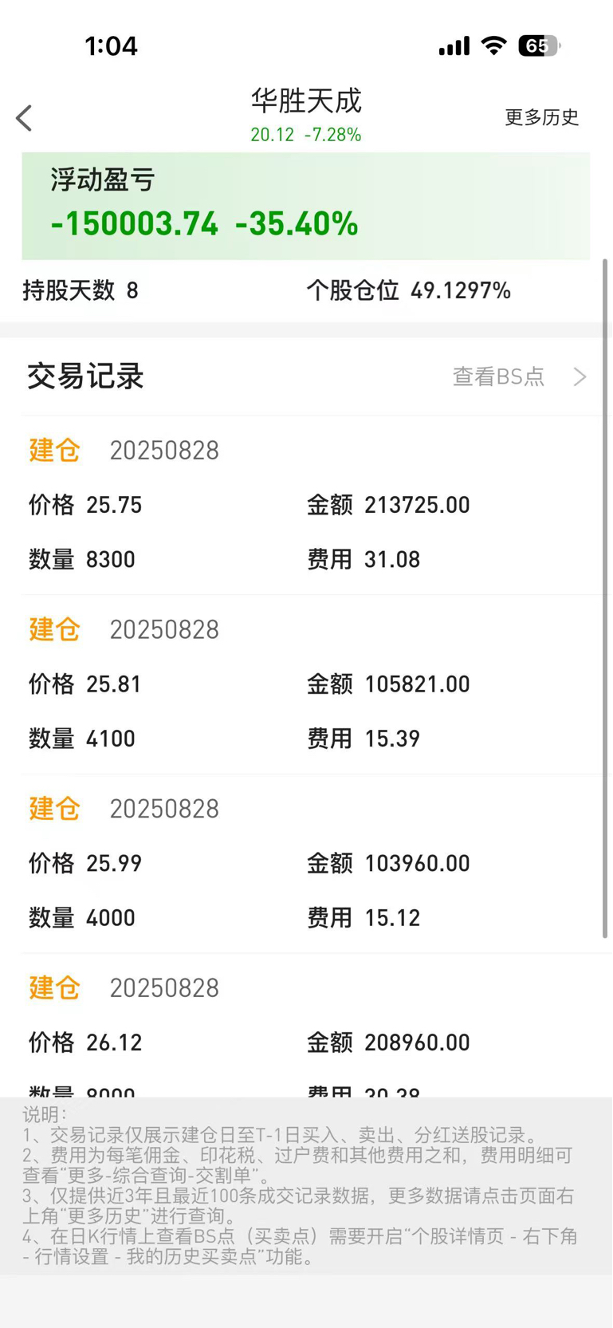Tap the 浮动盈亏 green summary card
The height and width of the screenshot is (1328, 613).
[306, 206]
